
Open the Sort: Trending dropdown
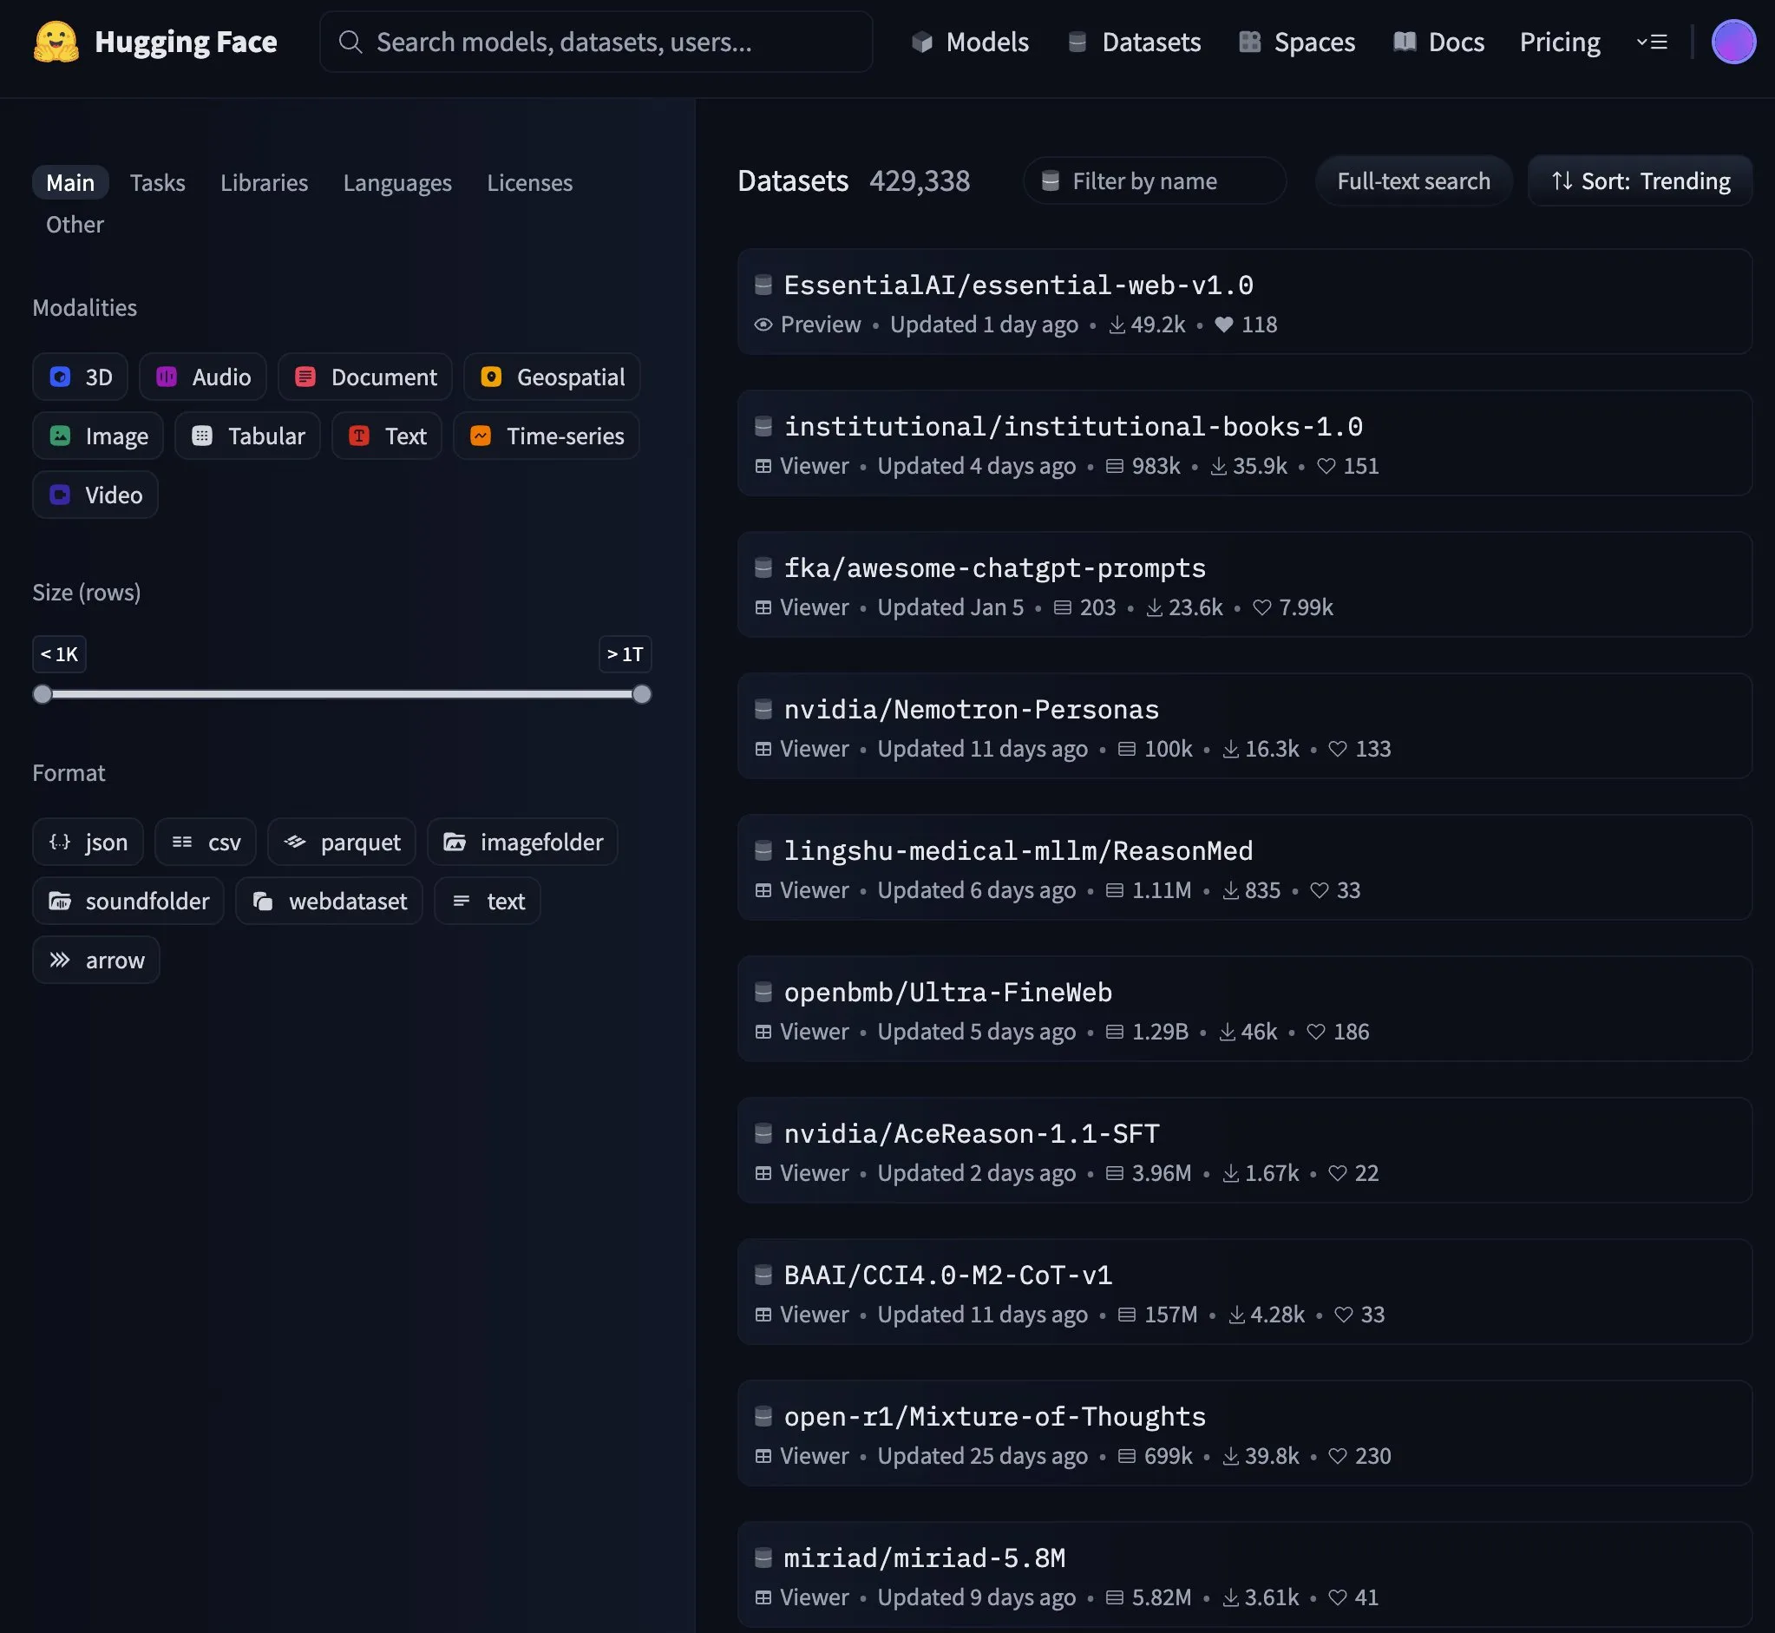click(x=1641, y=180)
